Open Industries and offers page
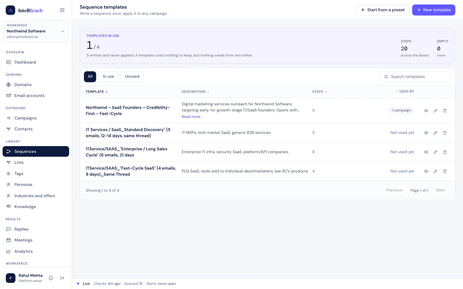The image size is (463, 289). coord(36,196)
